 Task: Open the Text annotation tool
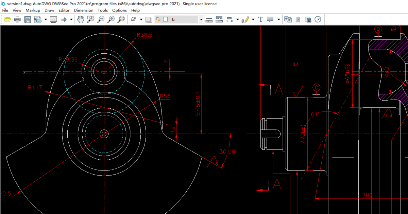pos(260,19)
